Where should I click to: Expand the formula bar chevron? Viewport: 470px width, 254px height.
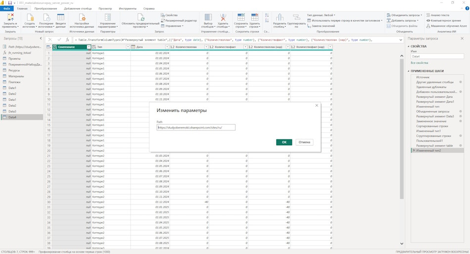pyautogui.click(x=401, y=40)
